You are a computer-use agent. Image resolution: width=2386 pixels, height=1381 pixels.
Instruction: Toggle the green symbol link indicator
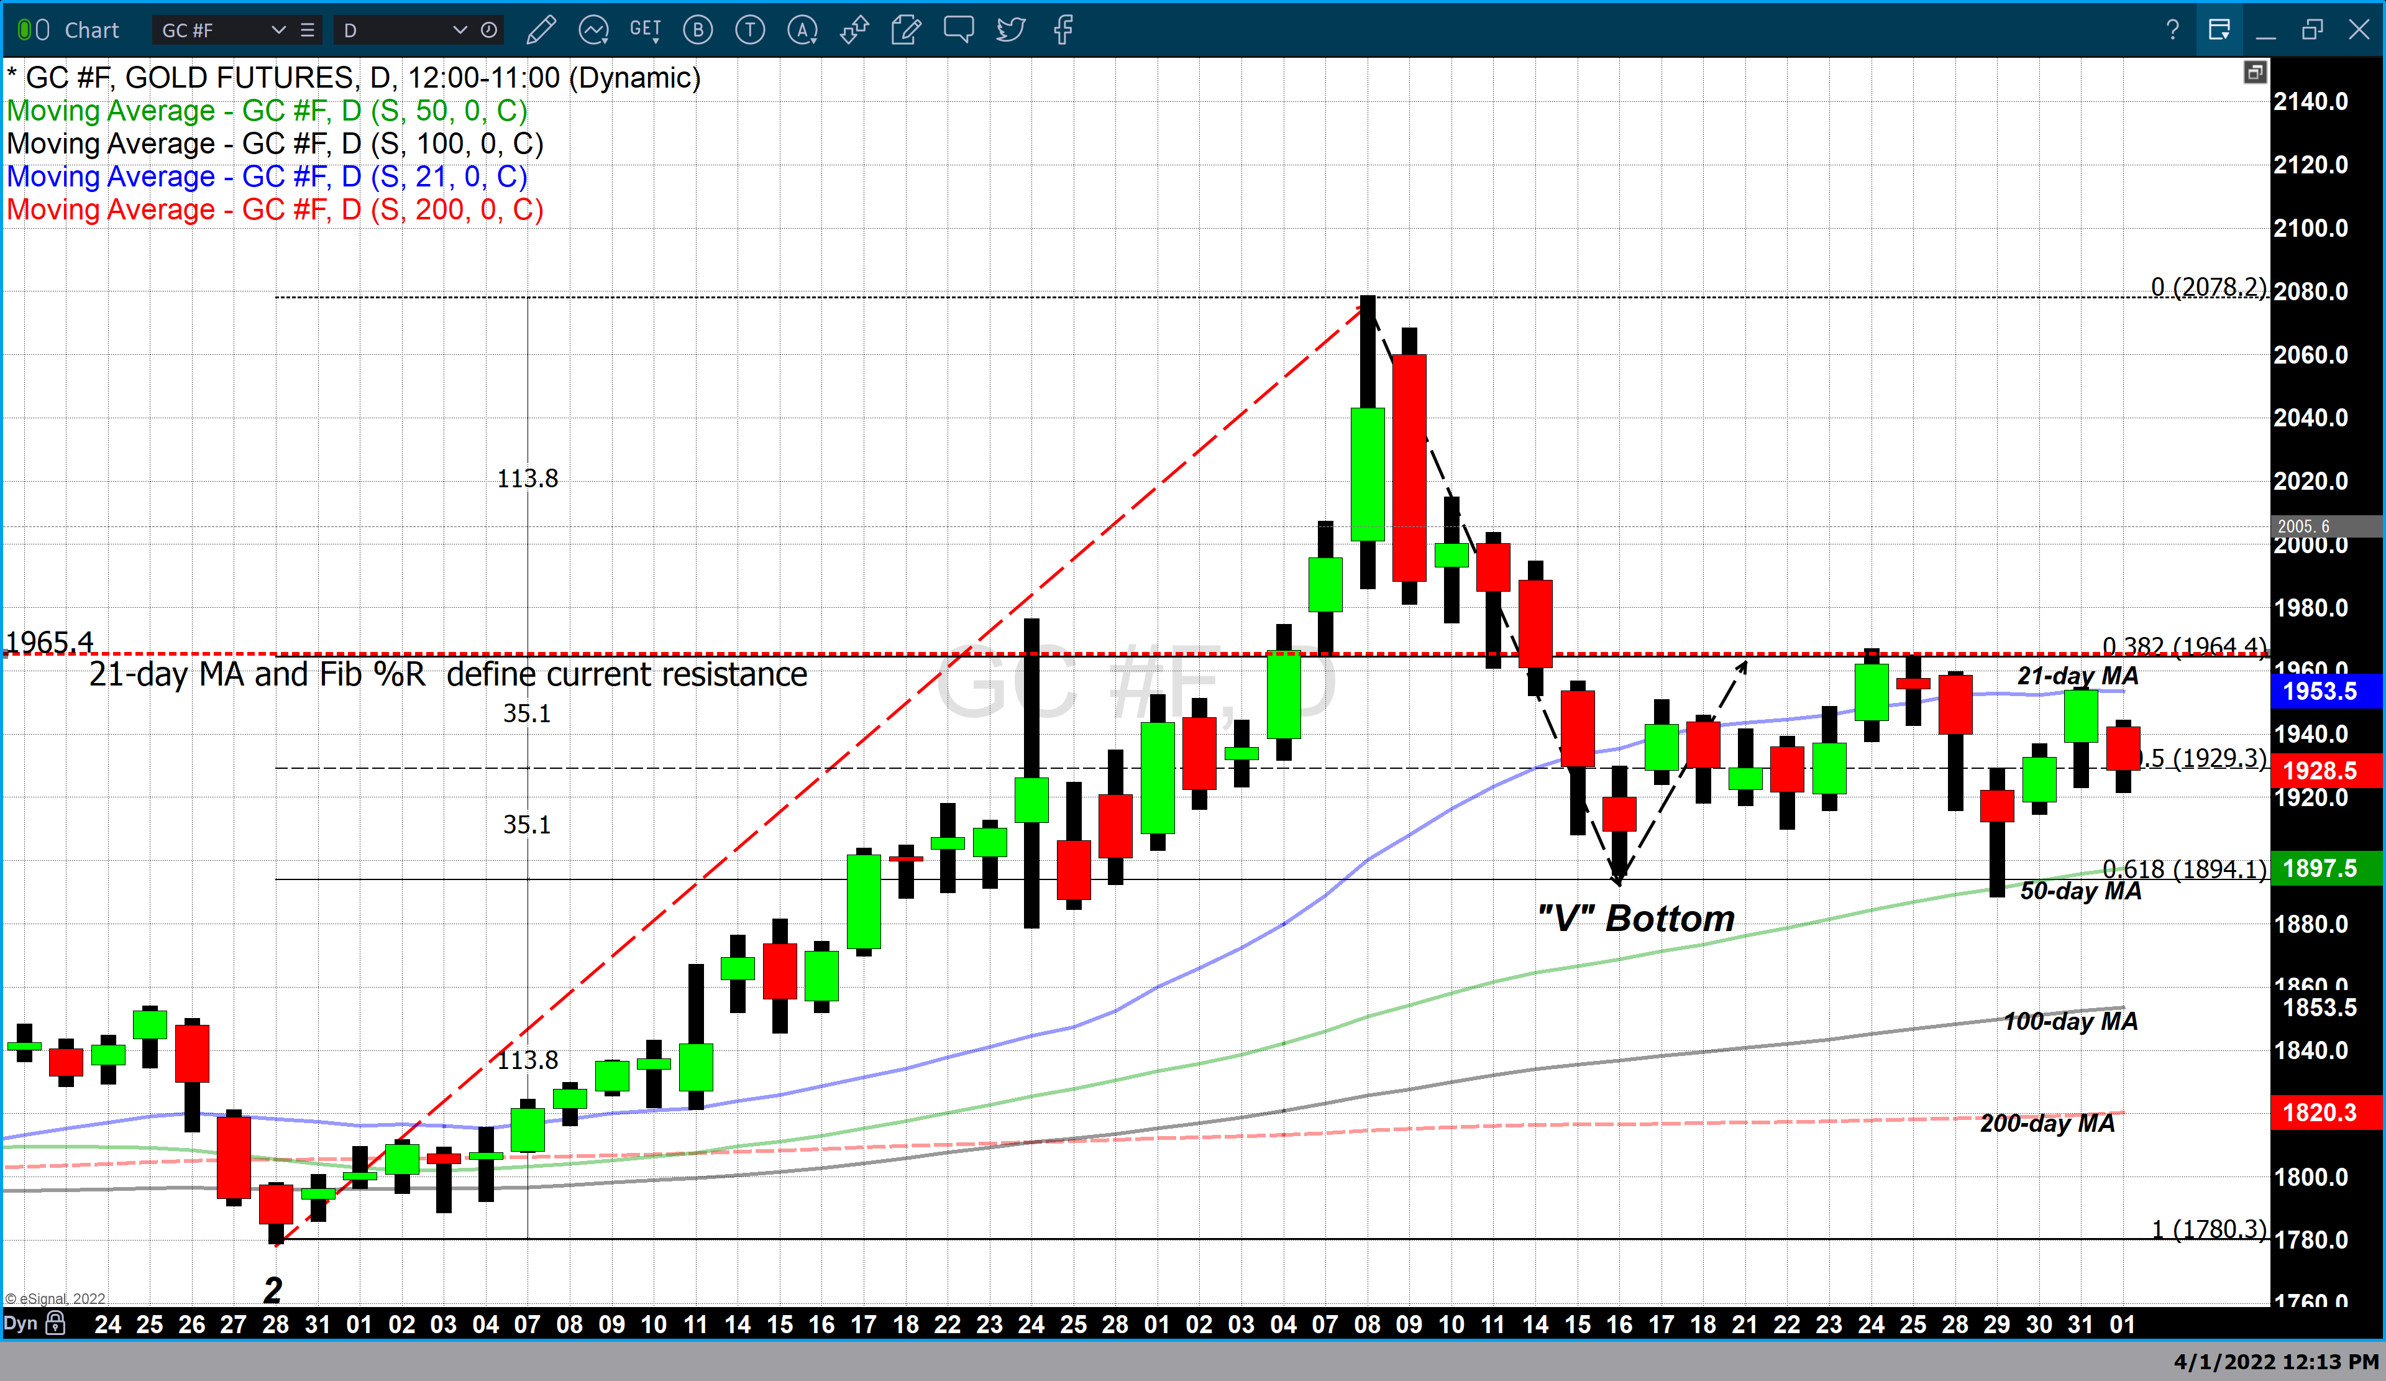click(x=24, y=30)
